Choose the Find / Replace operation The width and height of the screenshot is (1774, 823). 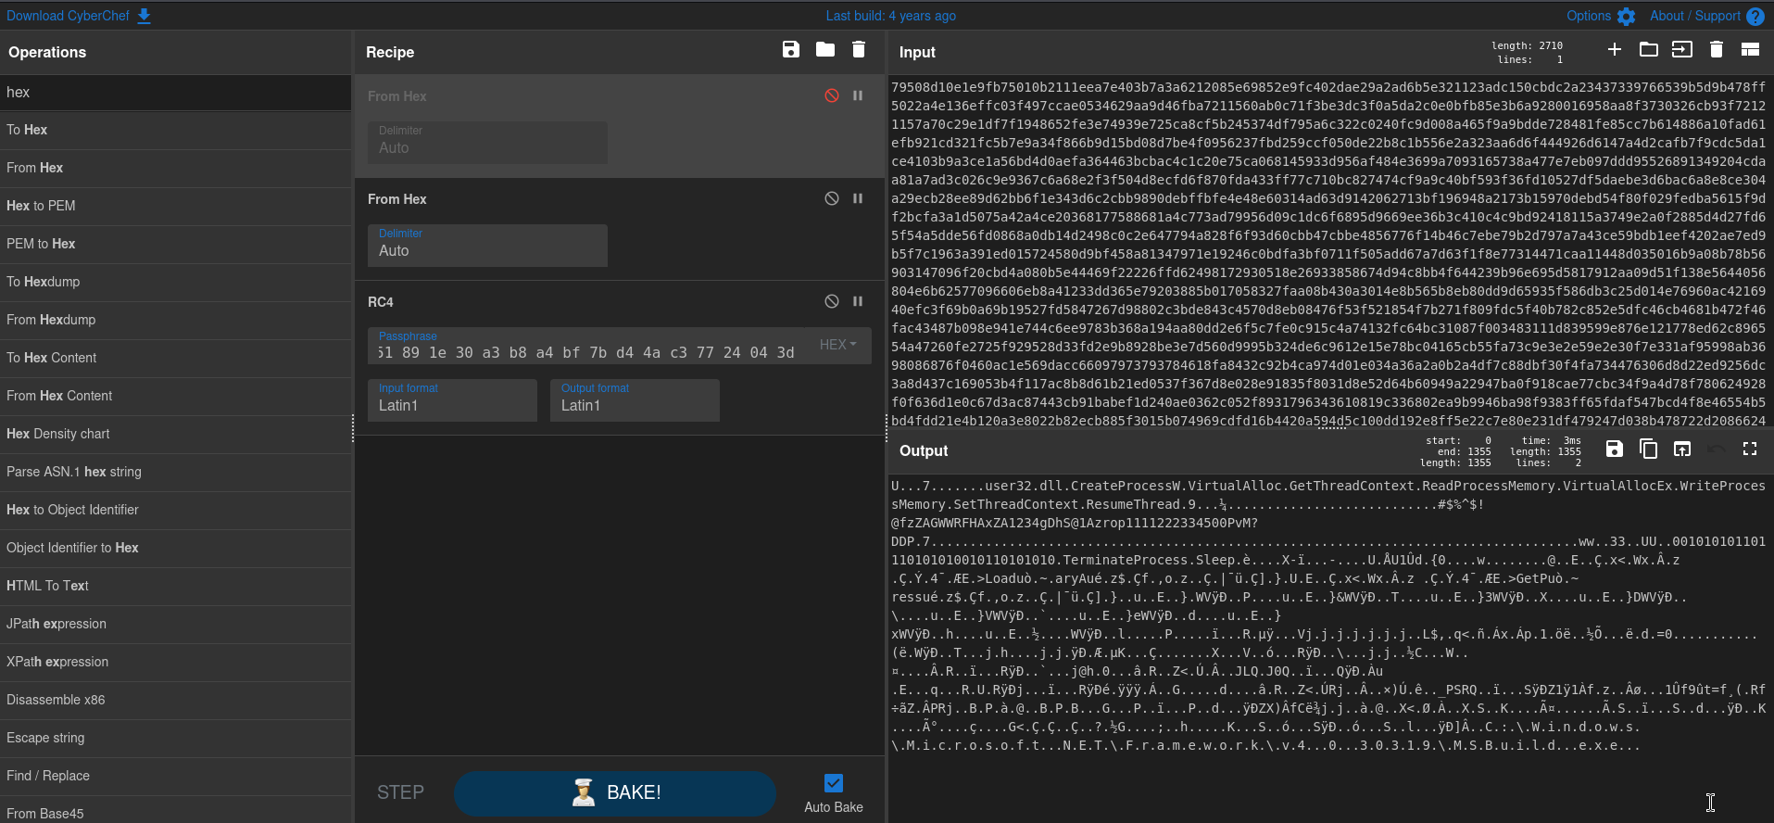176,776
